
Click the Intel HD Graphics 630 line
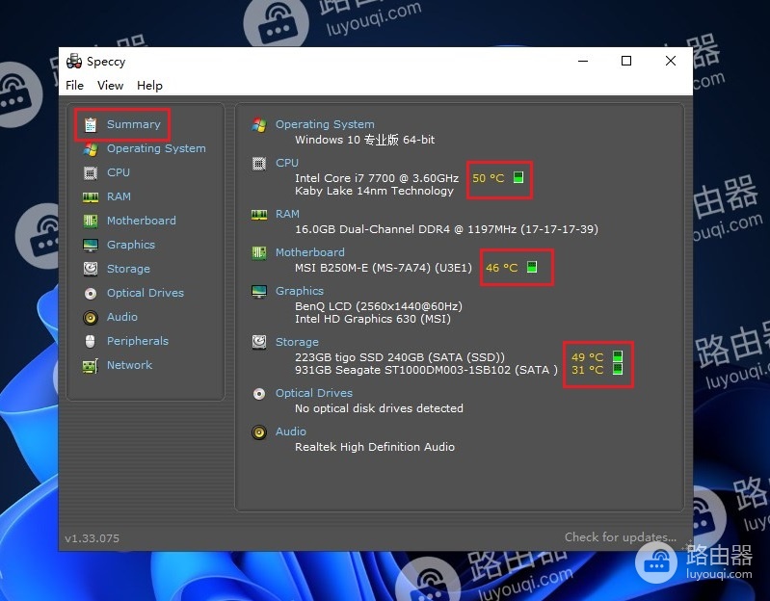[373, 319]
